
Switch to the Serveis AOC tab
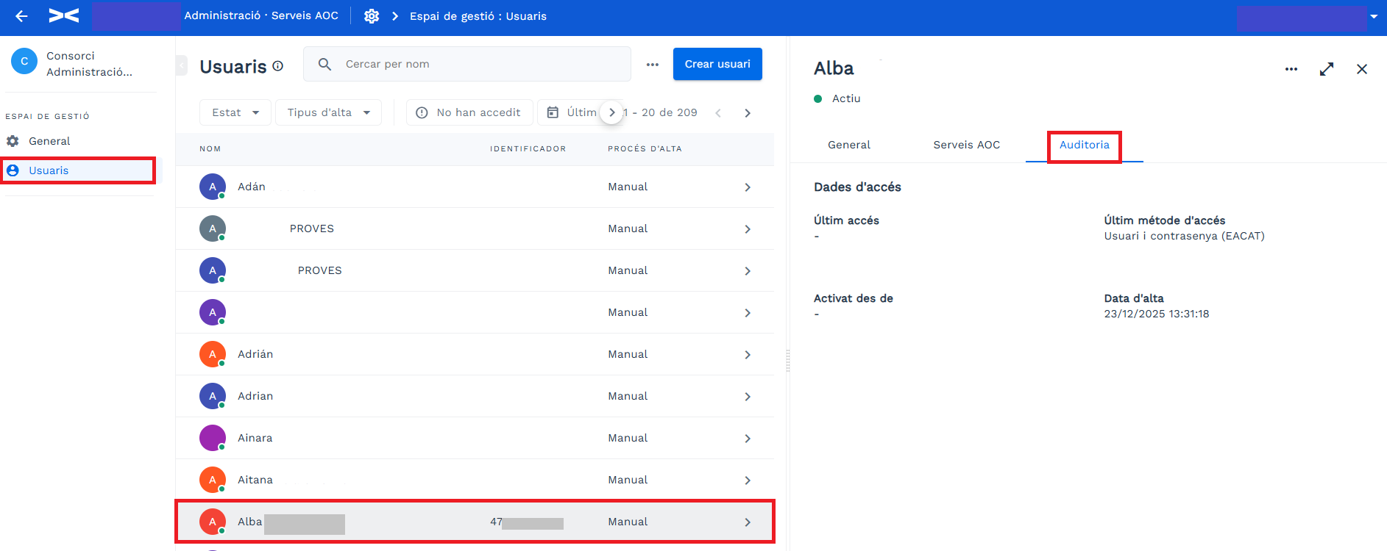[966, 145]
